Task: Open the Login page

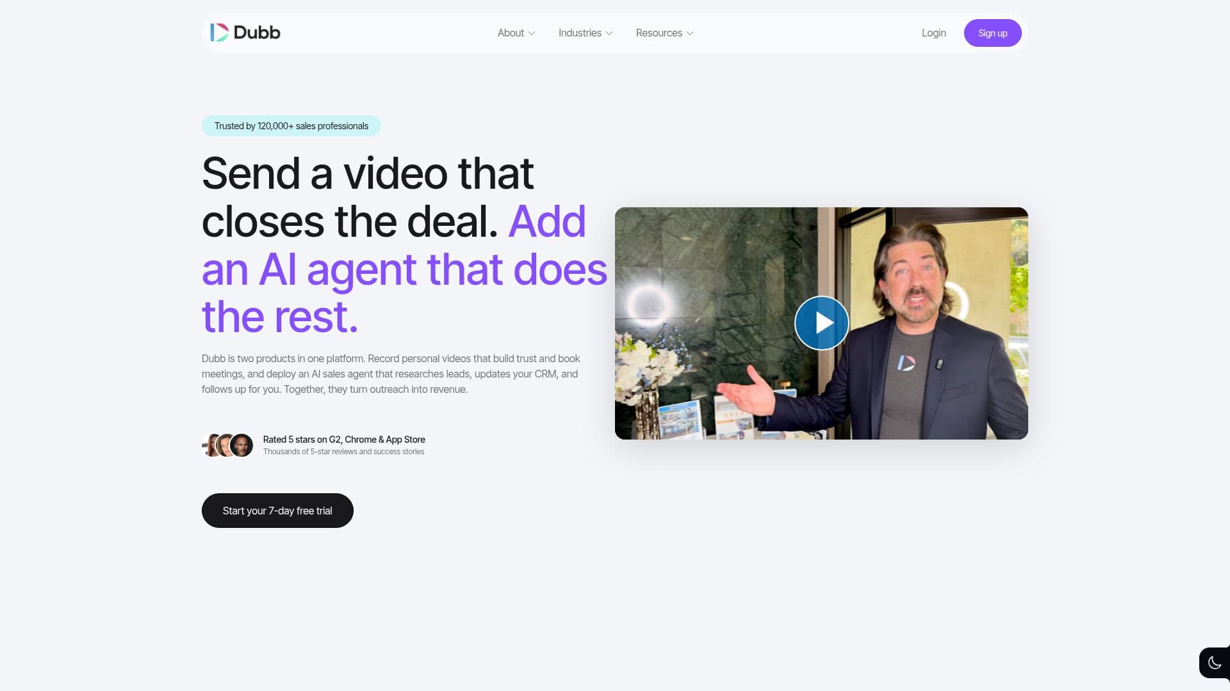Action: coord(933,33)
